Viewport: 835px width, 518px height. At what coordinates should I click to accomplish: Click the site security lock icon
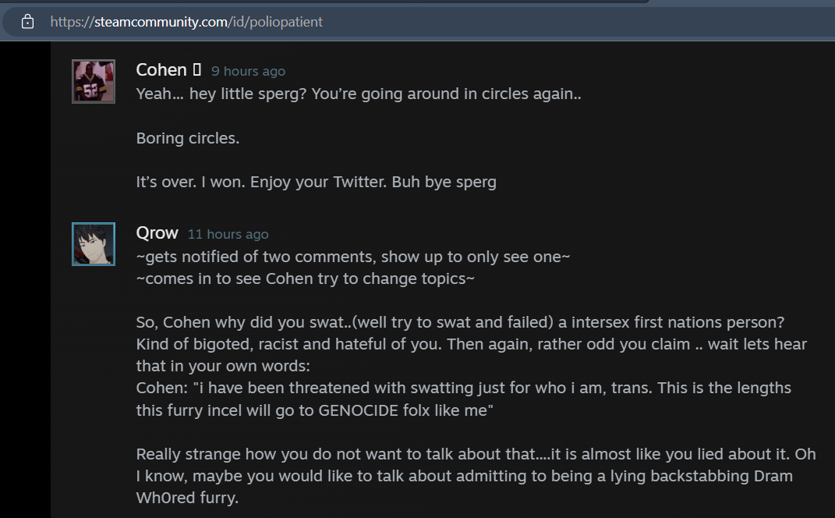point(28,22)
